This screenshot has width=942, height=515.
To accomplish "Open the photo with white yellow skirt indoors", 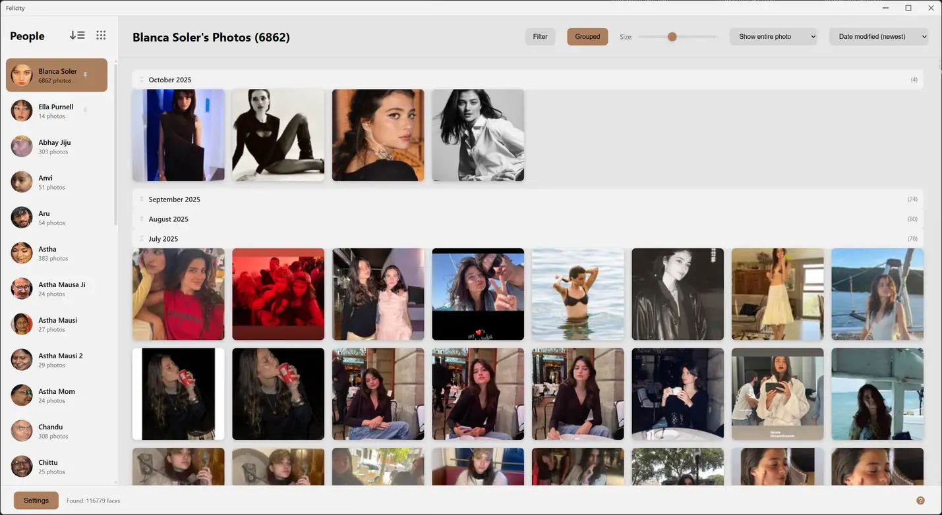I will coord(778,294).
